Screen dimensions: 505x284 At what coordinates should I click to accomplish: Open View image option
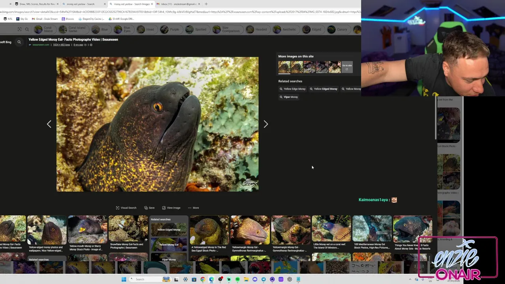pyautogui.click(x=171, y=208)
